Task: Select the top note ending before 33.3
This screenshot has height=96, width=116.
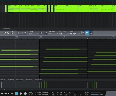Action: 20,50
